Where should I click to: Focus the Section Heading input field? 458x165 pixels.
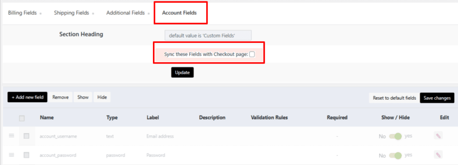(x=208, y=35)
